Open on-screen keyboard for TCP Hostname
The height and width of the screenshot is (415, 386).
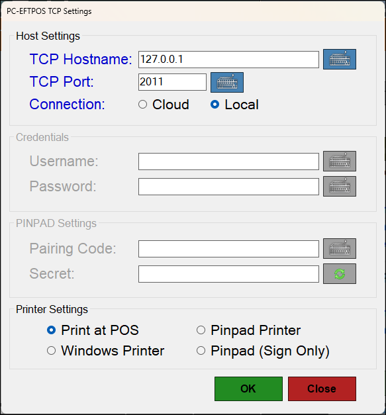340,60
